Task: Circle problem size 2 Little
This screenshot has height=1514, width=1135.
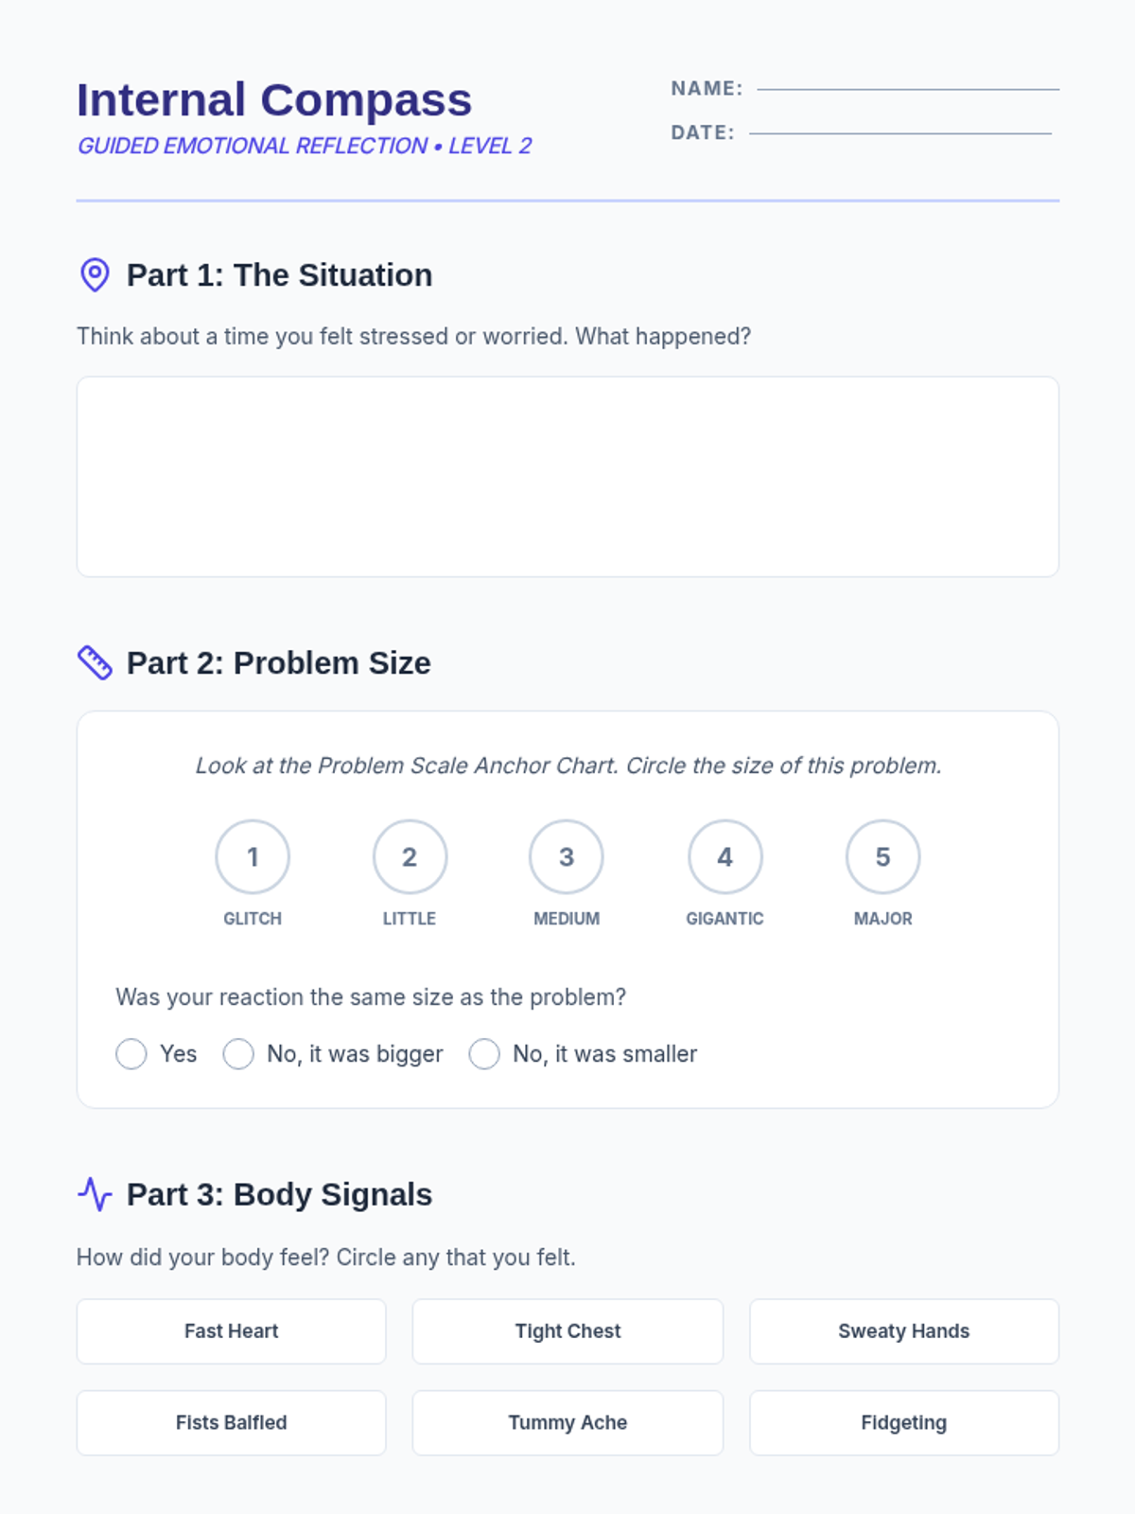Action: point(410,857)
